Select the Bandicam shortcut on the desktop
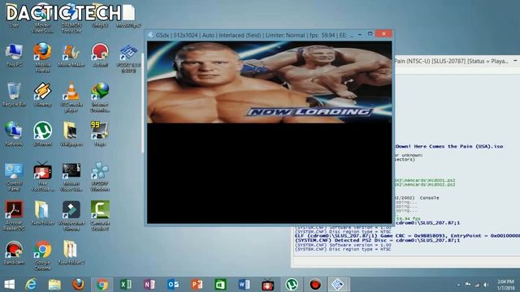 click(14, 252)
